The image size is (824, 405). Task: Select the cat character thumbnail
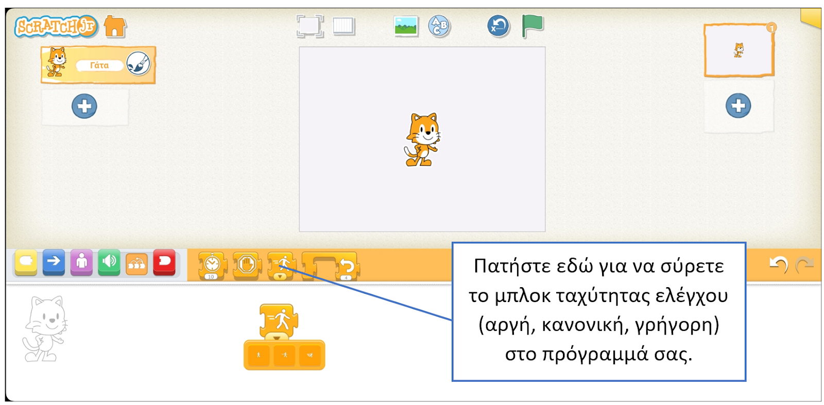(57, 63)
